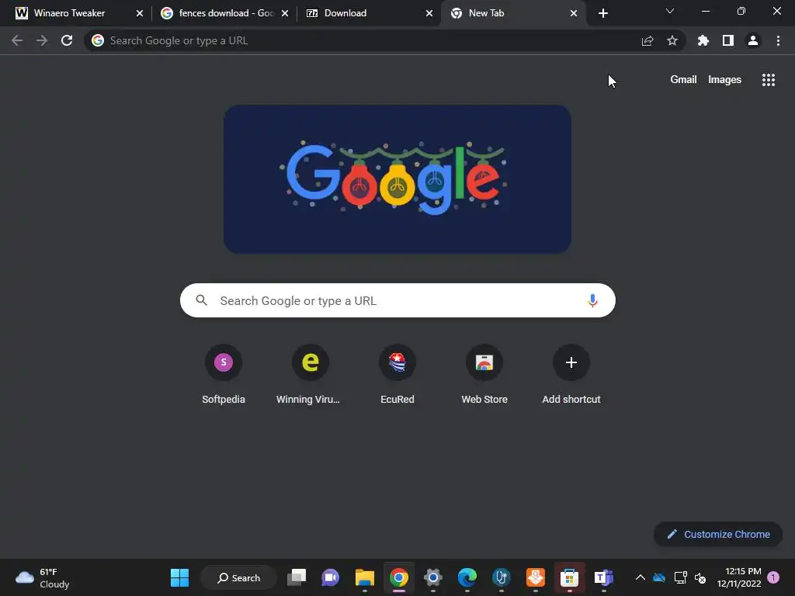795x596 pixels.
Task: Open Task View on the taskbar
Action: pyautogui.click(x=297, y=577)
